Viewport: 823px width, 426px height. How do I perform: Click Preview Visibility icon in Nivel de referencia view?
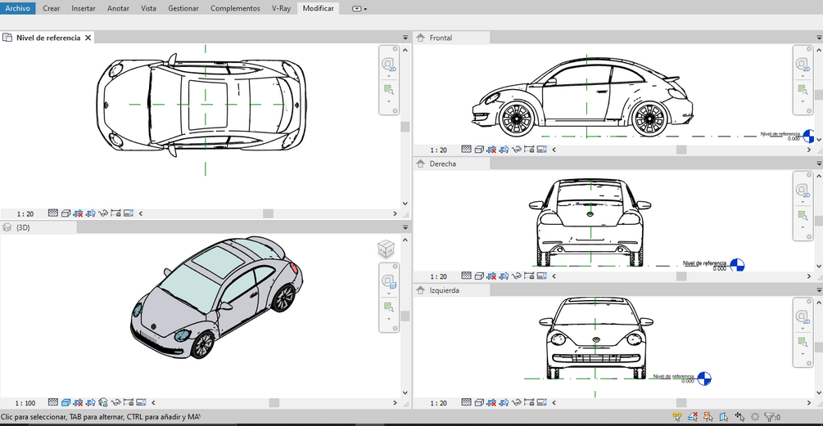click(128, 213)
